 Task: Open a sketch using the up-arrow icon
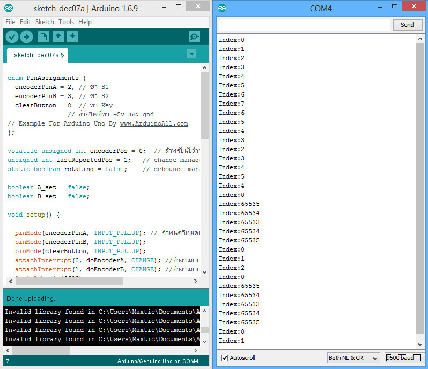58,37
